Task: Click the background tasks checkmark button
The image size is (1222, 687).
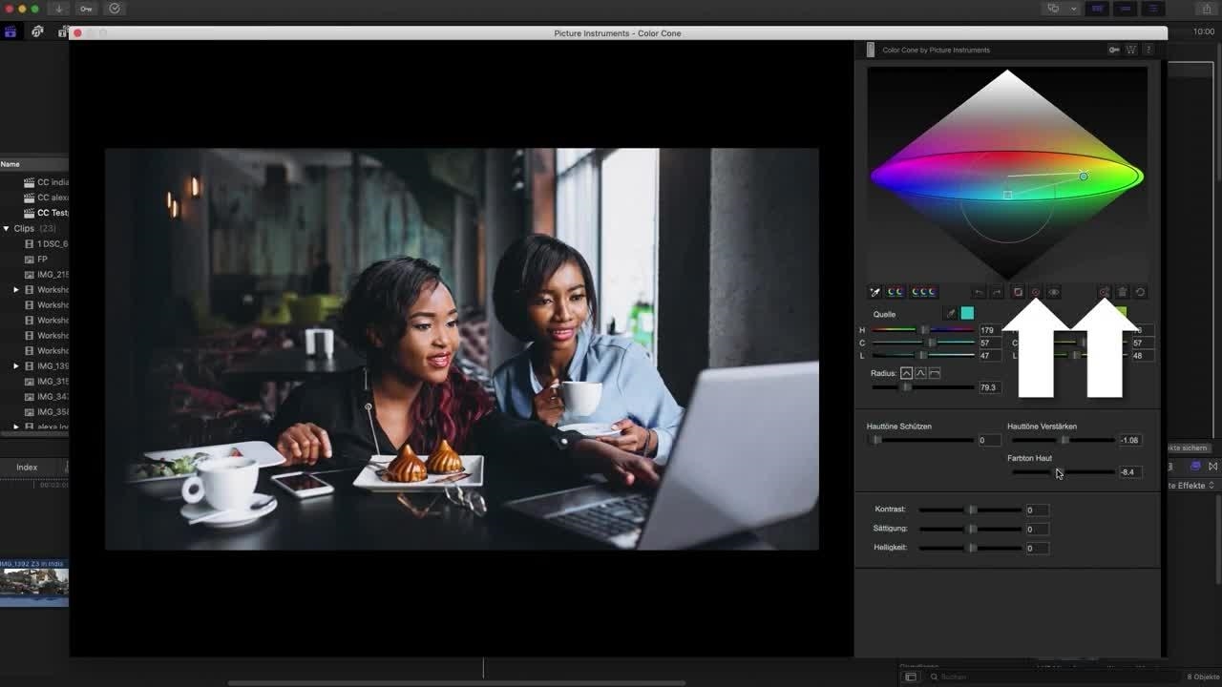Action: (x=115, y=9)
